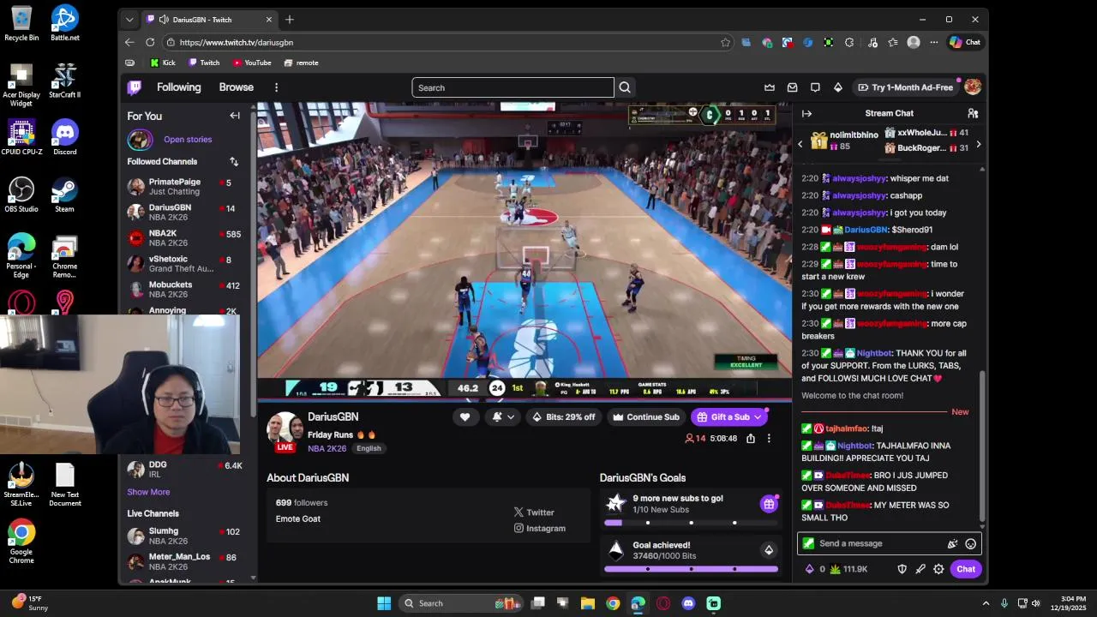The image size is (1097, 617).
Task: Open the Instagram link in About
Action: pos(540,529)
